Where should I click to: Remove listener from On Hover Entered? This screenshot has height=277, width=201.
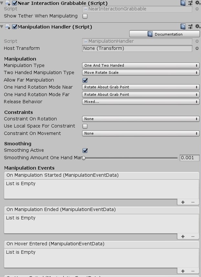pyautogui.click(x=193, y=271)
